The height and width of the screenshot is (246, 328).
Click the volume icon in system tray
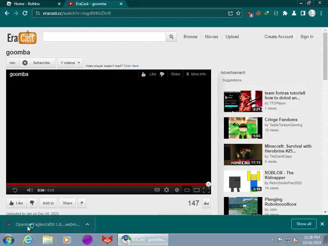pyautogui.click(x=296, y=240)
